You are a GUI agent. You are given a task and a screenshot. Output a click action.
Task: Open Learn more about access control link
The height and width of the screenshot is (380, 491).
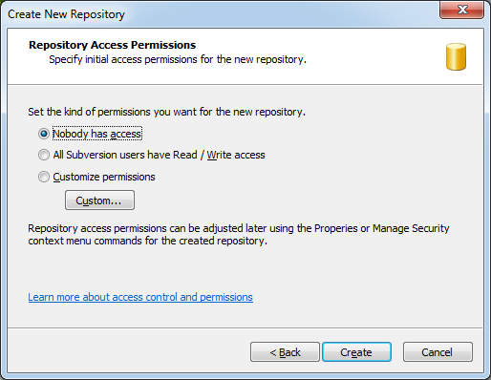tap(140, 297)
